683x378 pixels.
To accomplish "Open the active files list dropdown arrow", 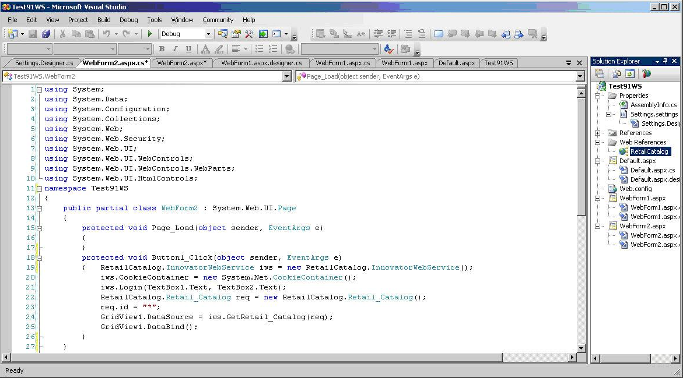I will [569, 63].
